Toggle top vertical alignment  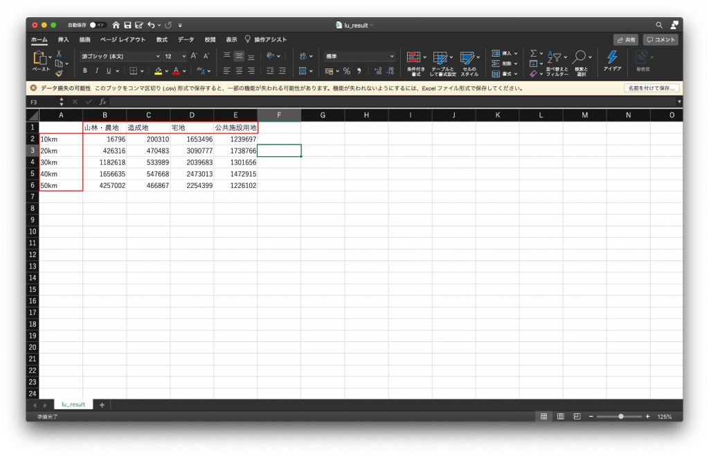click(227, 56)
